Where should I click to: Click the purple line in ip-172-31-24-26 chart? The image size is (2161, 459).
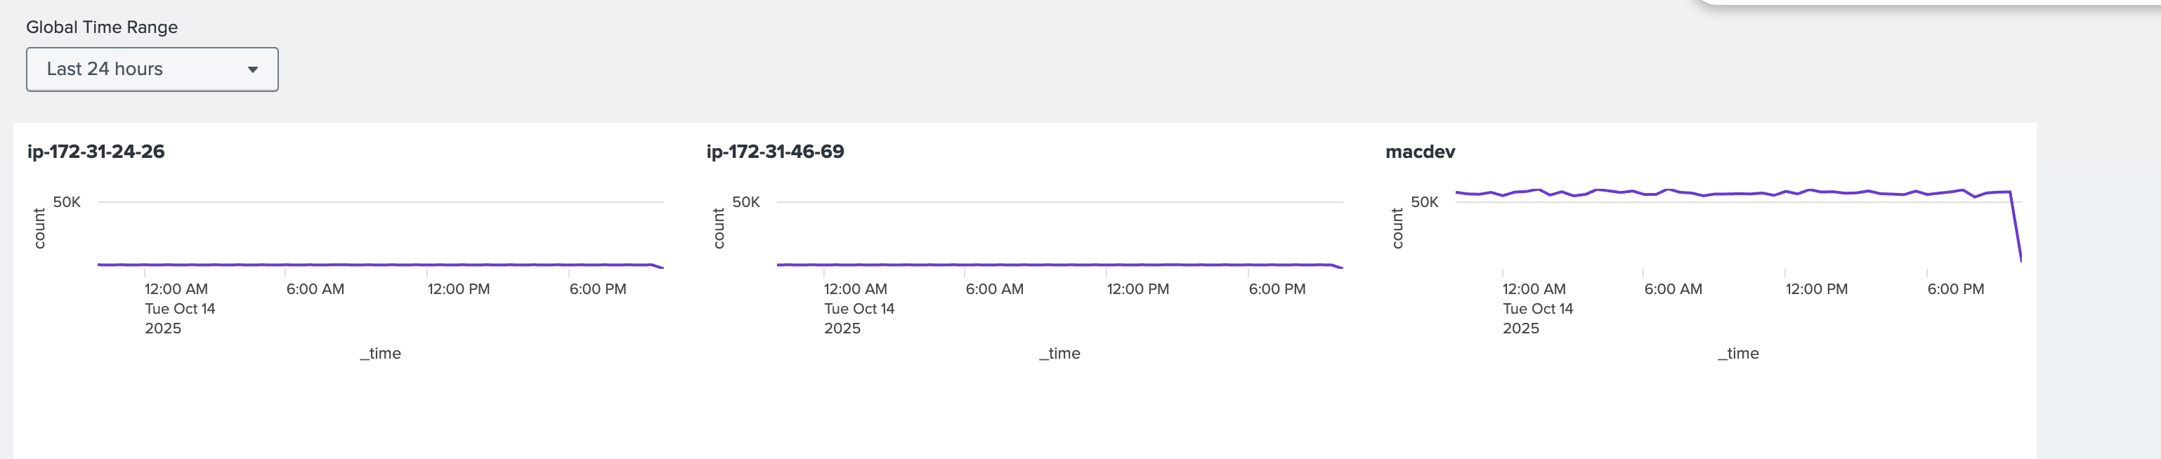[377, 265]
